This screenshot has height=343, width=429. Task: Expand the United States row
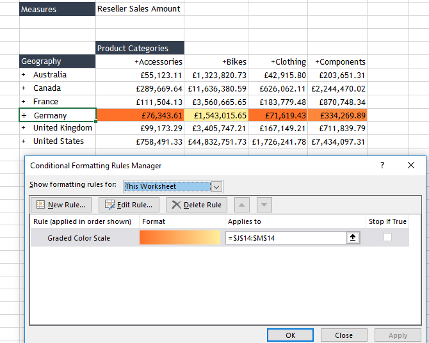click(24, 141)
